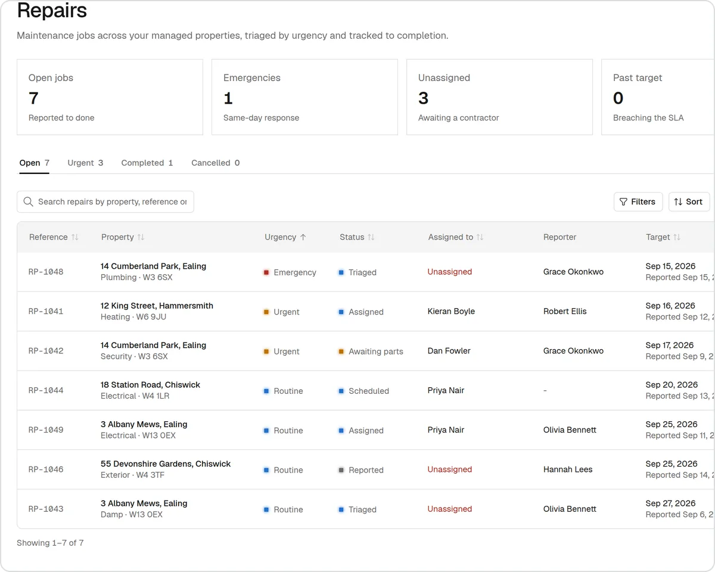Click assignee Kieran Boyle
Image resolution: width=715 pixels, height=572 pixels.
pos(451,311)
